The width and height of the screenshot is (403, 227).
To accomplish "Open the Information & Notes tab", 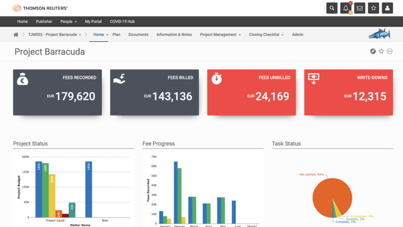I will pyautogui.click(x=174, y=35).
